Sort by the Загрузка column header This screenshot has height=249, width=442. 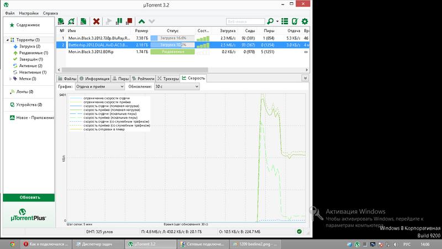tap(224, 31)
